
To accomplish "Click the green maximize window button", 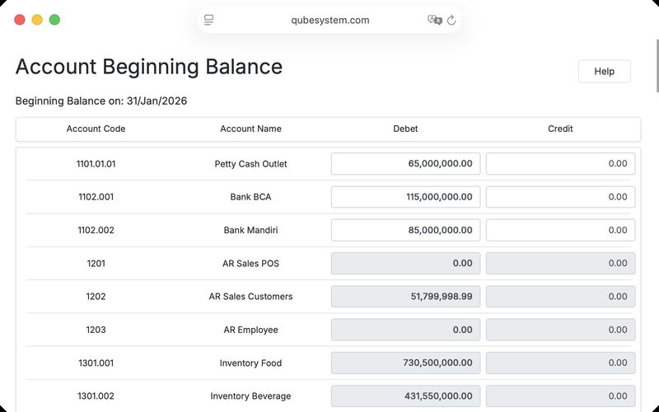I will (x=54, y=20).
